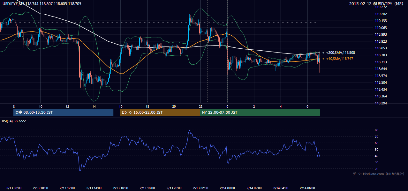This screenshot has width=408, height=191.
Task: Click the 118.504 price axis label
Action: pyautogui.click(x=381, y=82)
